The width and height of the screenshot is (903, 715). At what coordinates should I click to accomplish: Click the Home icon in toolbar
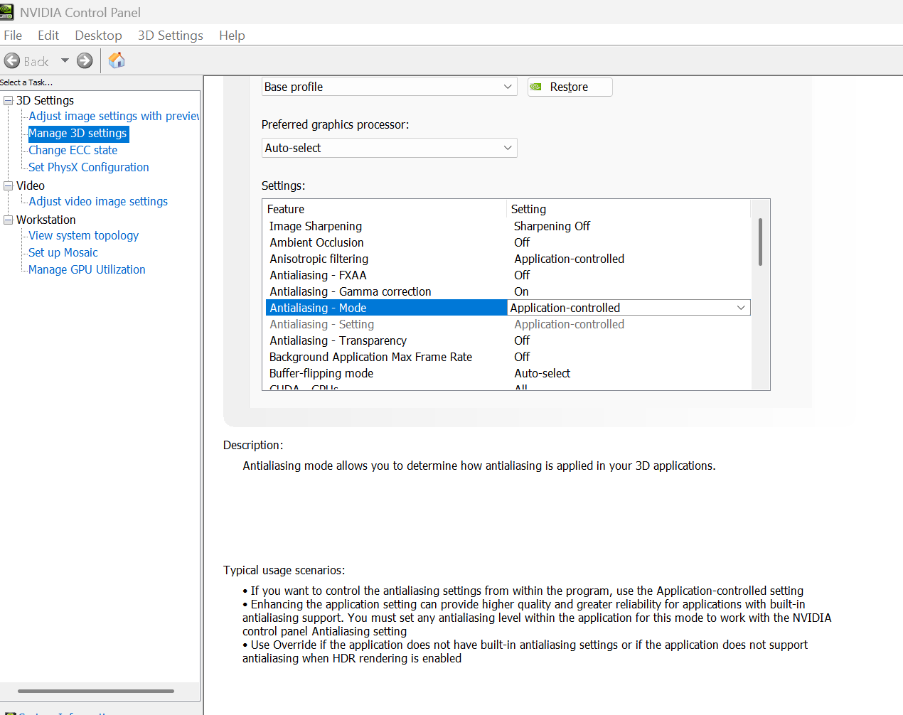[x=117, y=61]
